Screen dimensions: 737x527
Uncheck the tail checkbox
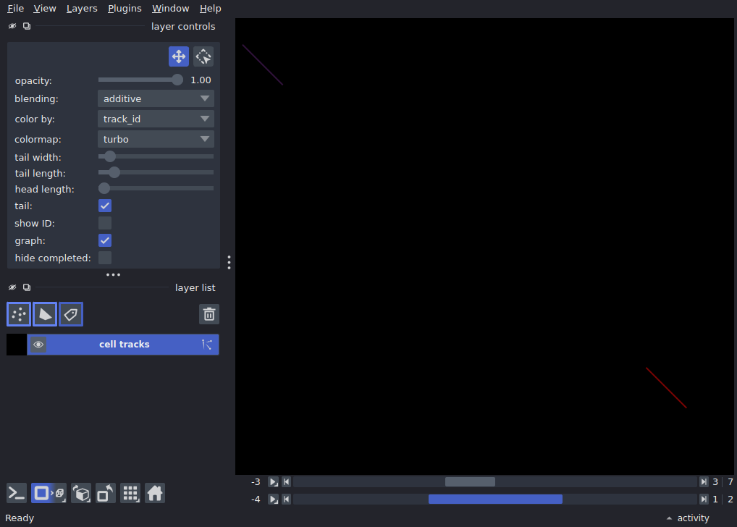(x=105, y=206)
